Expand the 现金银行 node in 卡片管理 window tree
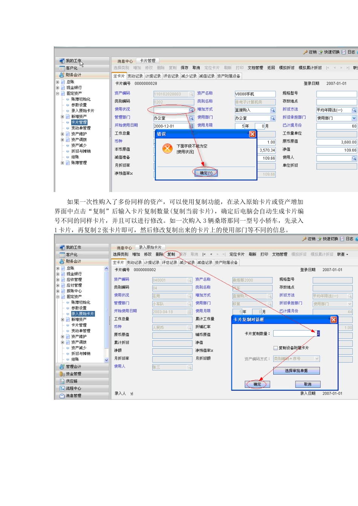This screenshot has height=506, width=358. pos(58,88)
